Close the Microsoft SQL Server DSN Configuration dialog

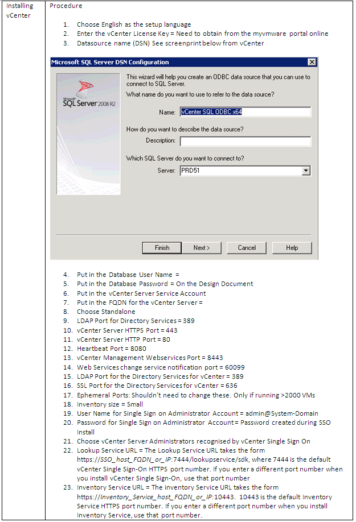tap(312, 62)
